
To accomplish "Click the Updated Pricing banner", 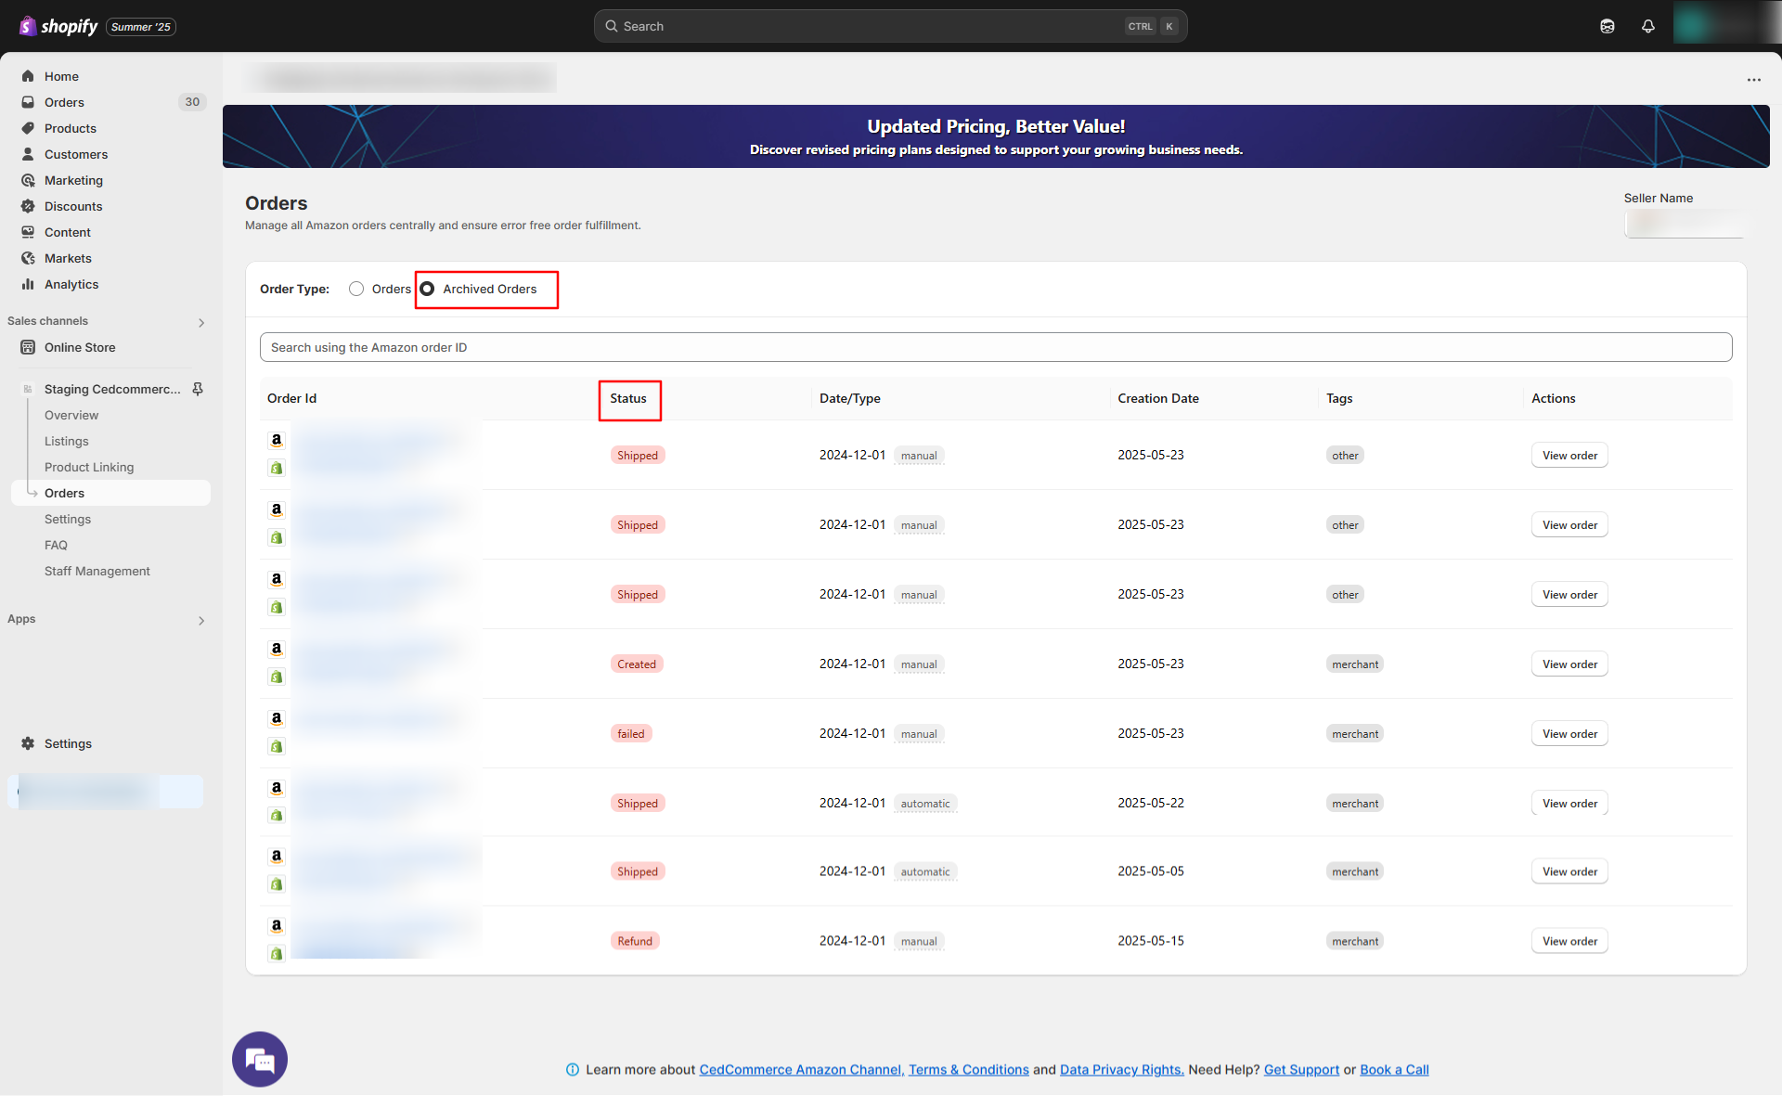I will pos(996,136).
